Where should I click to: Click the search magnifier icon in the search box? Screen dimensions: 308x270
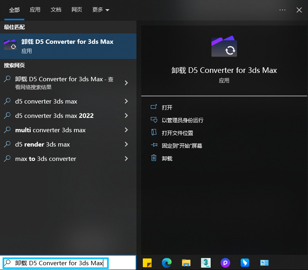[x=8, y=262]
